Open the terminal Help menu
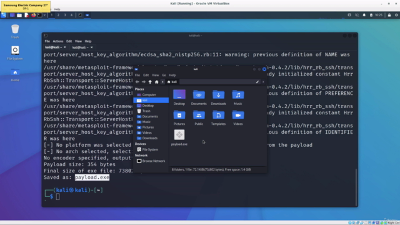 [x=87, y=41]
